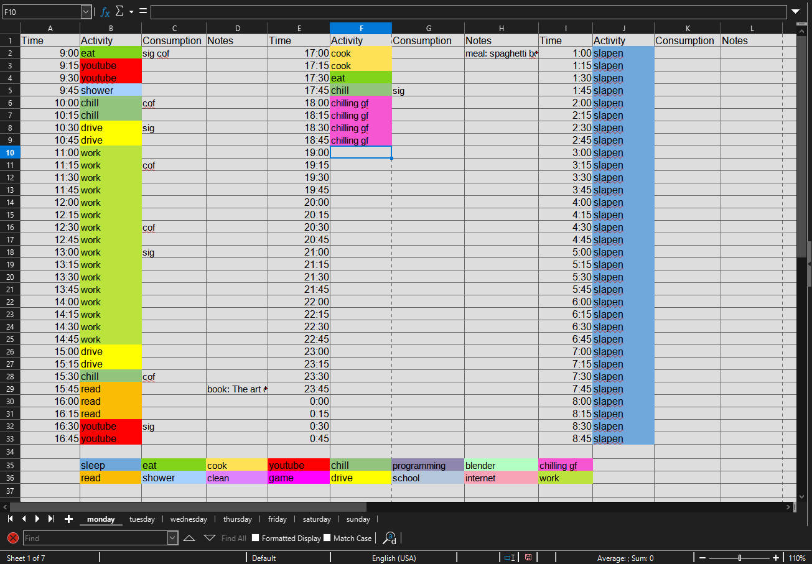Switch to the thursday sheet tab
Screen dimensions: 812x564
tap(238, 519)
